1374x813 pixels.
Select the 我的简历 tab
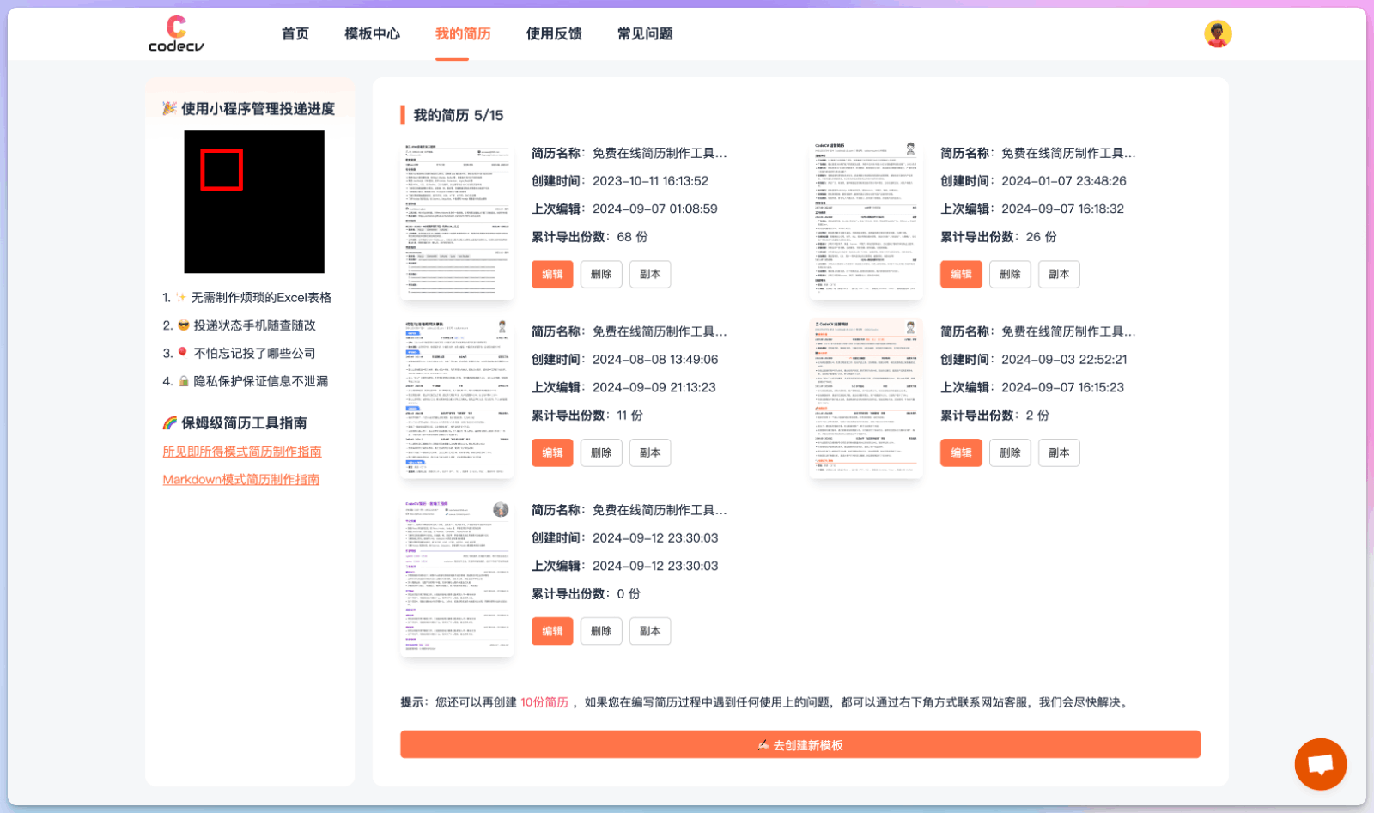[461, 33]
